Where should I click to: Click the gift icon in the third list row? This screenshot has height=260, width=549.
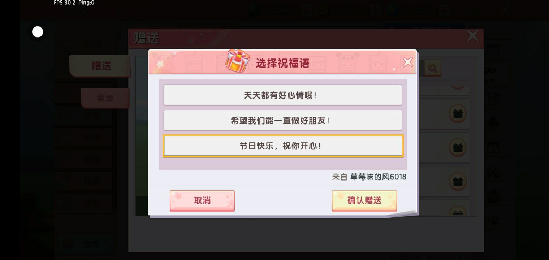point(458,181)
